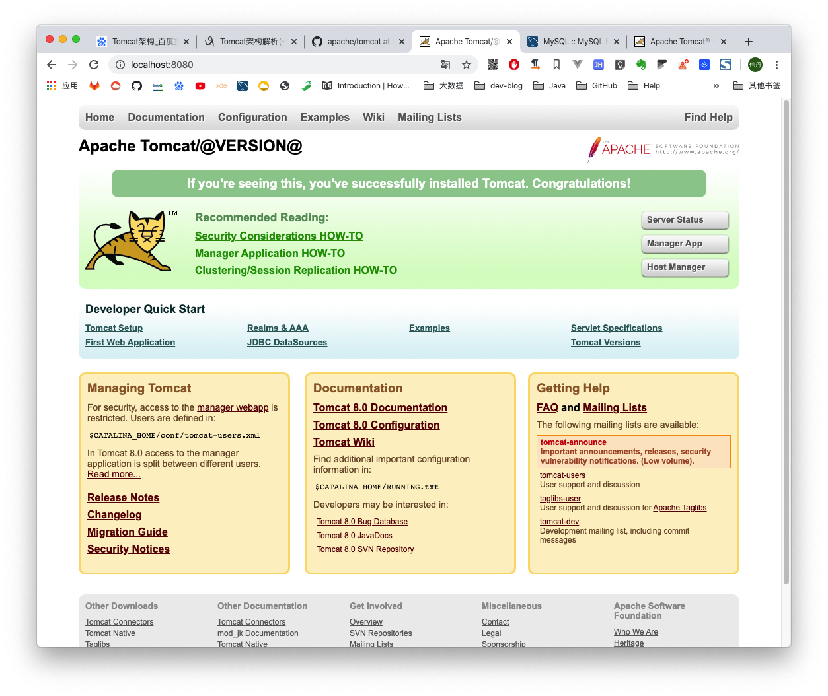Open Tomcat 8.0 Configuration link
The width and height of the screenshot is (828, 696).
point(376,425)
